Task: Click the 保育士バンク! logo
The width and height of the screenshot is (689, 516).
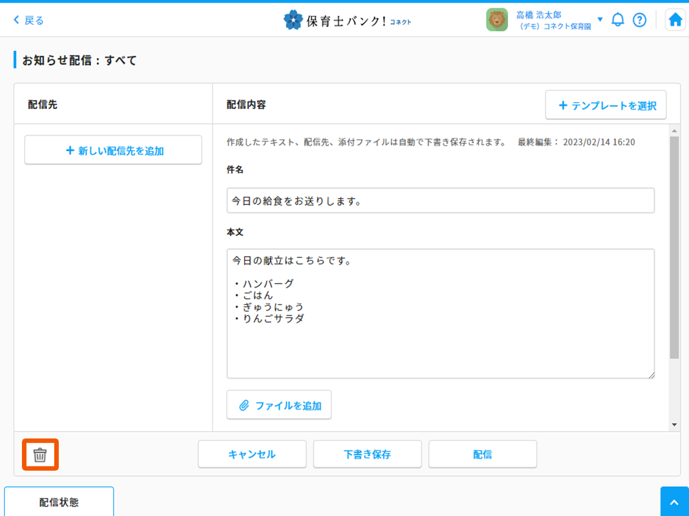Action: tap(347, 20)
